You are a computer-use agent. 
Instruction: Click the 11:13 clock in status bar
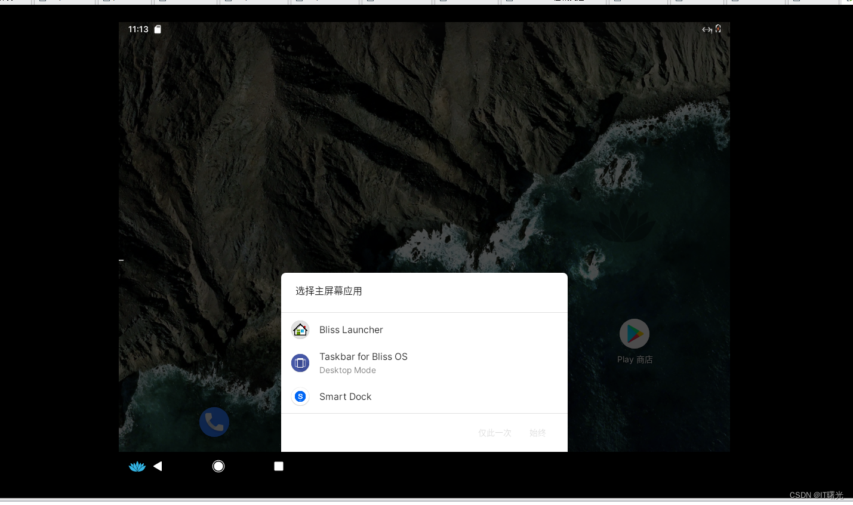[x=138, y=29]
